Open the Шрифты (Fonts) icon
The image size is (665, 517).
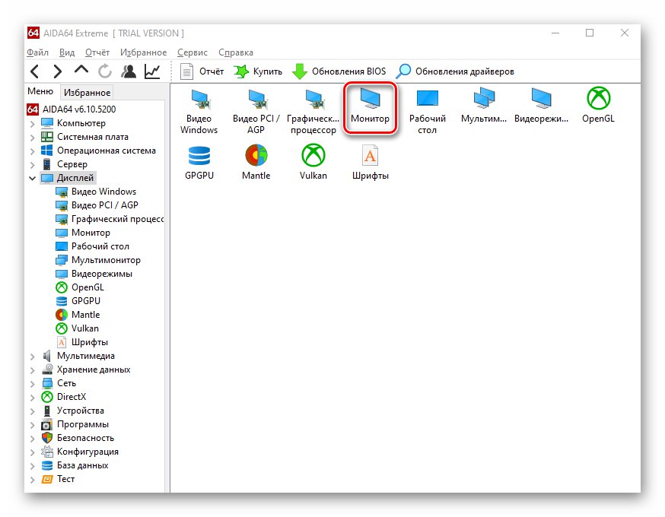click(370, 160)
